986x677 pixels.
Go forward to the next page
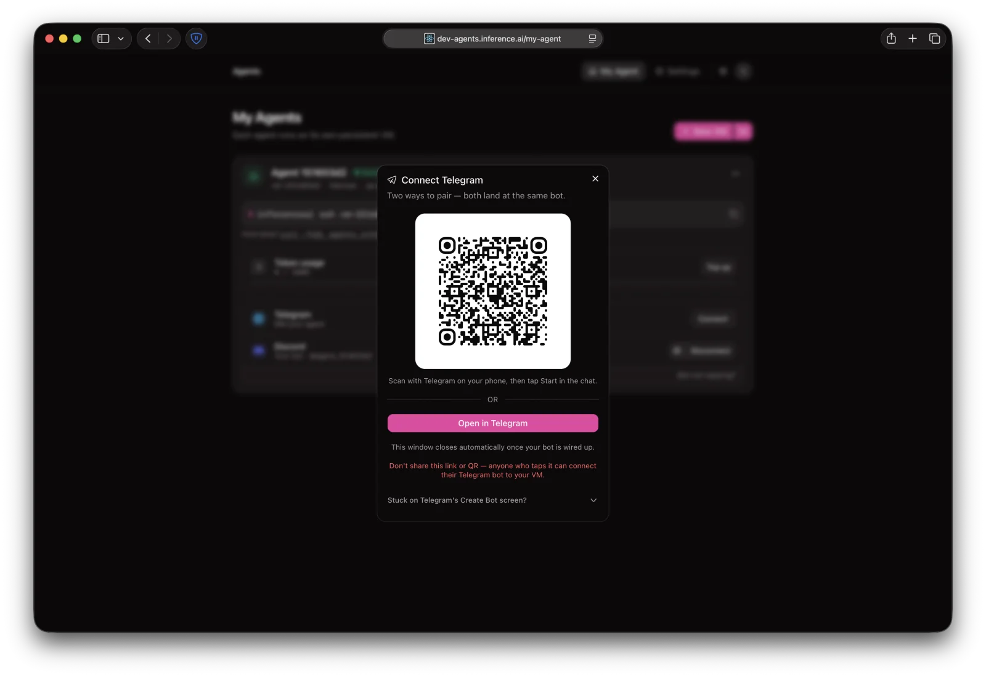[x=169, y=39]
